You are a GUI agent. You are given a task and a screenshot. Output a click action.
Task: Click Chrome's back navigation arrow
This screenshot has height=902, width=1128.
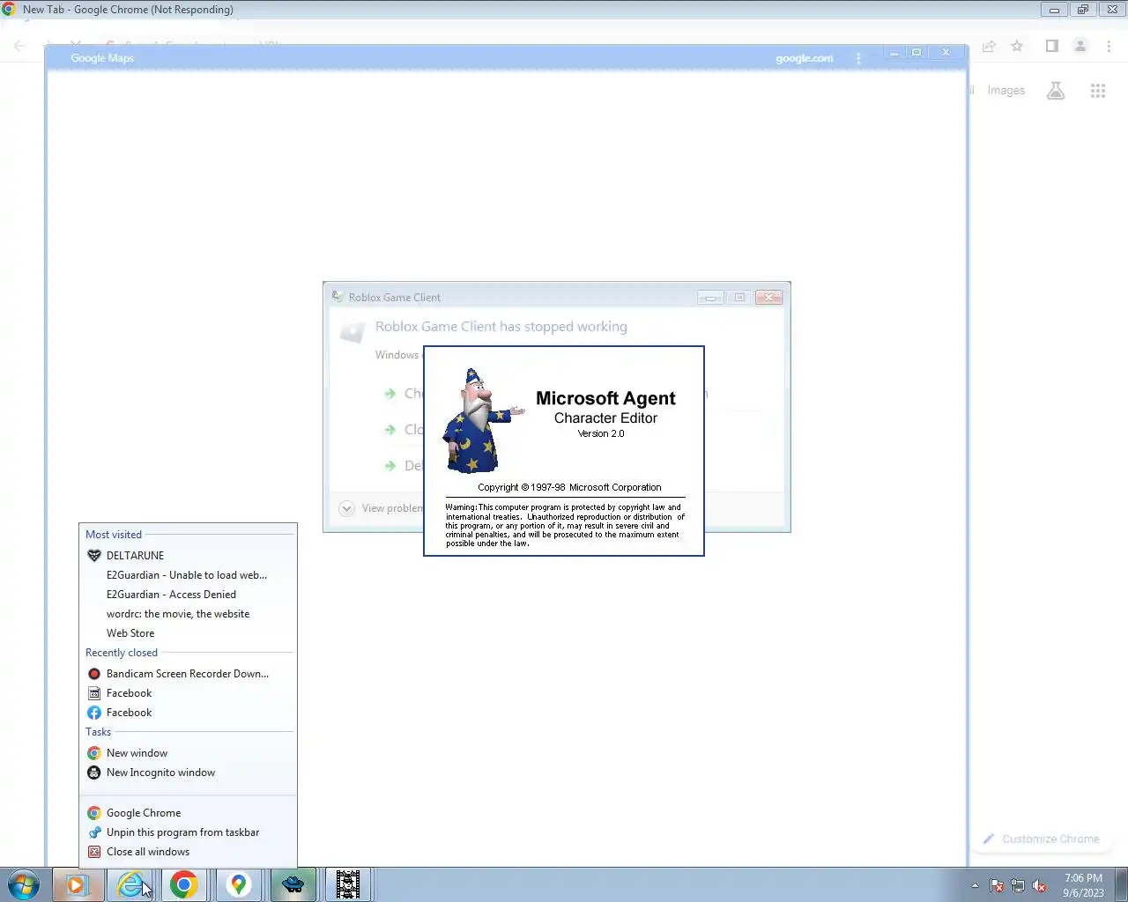[x=19, y=46]
